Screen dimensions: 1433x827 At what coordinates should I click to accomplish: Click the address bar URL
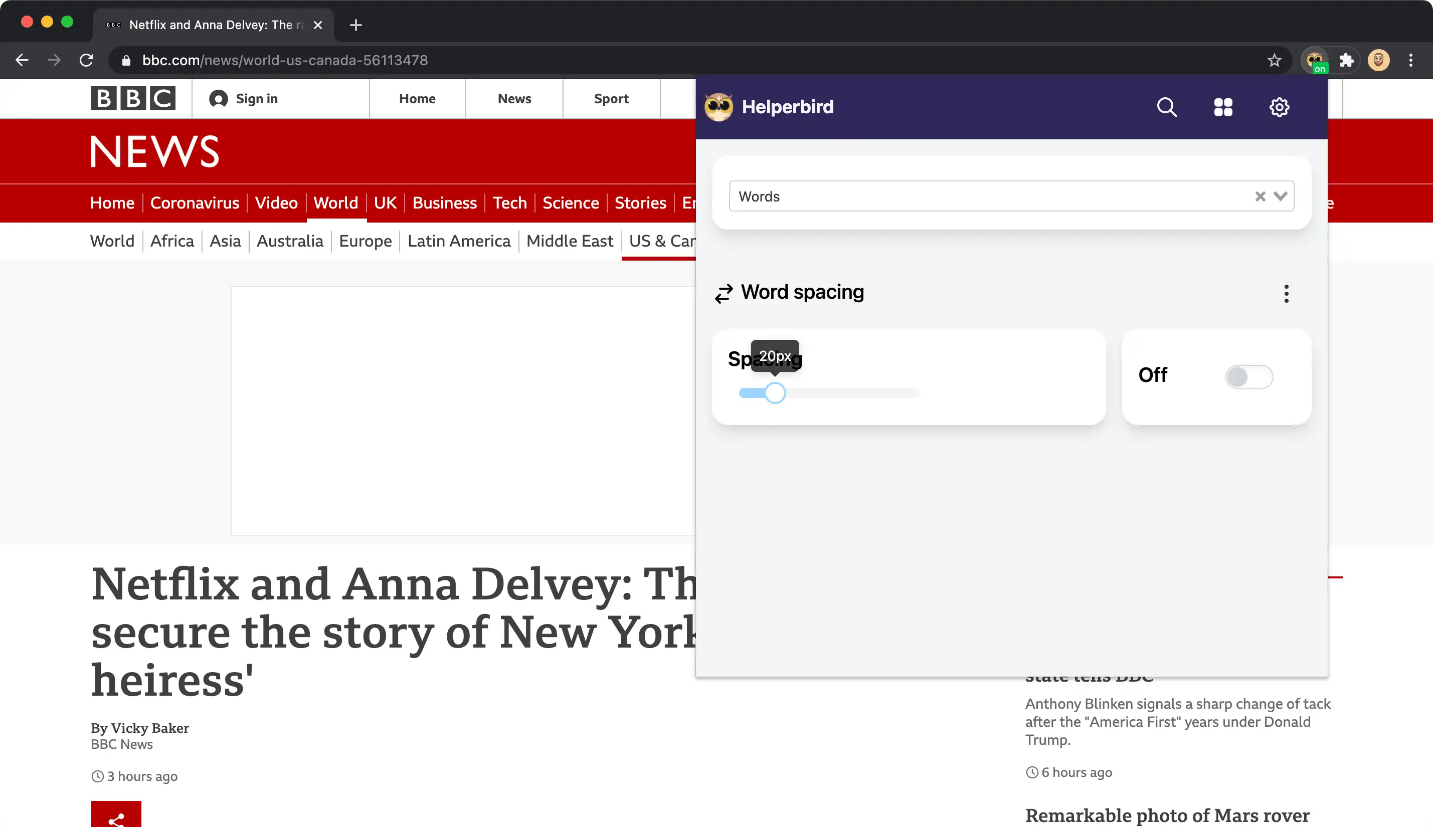(x=285, y=60)
